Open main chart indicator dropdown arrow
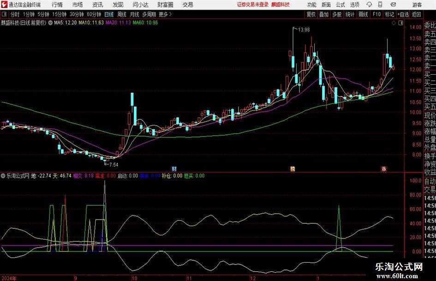This screenshot has width=436, height=281. click(x=50, y=23)
